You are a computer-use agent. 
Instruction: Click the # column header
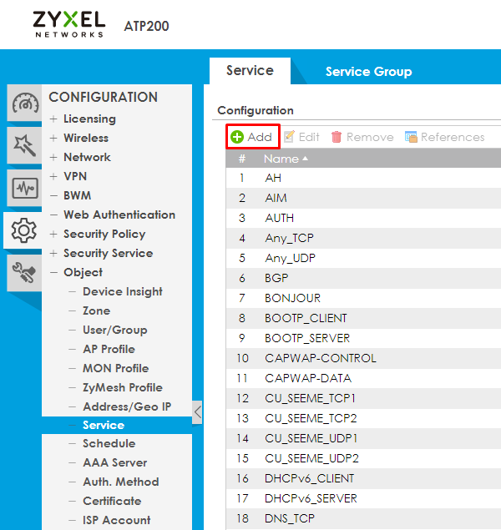tap(242, 159)
